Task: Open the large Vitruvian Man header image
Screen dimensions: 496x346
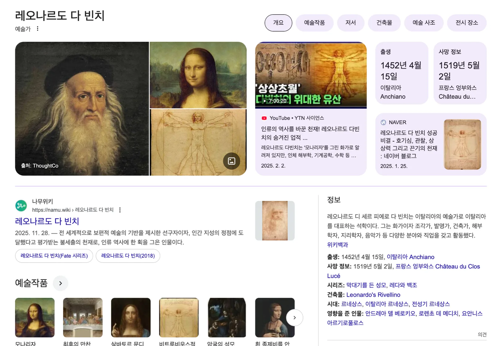Action: point(198,142)
